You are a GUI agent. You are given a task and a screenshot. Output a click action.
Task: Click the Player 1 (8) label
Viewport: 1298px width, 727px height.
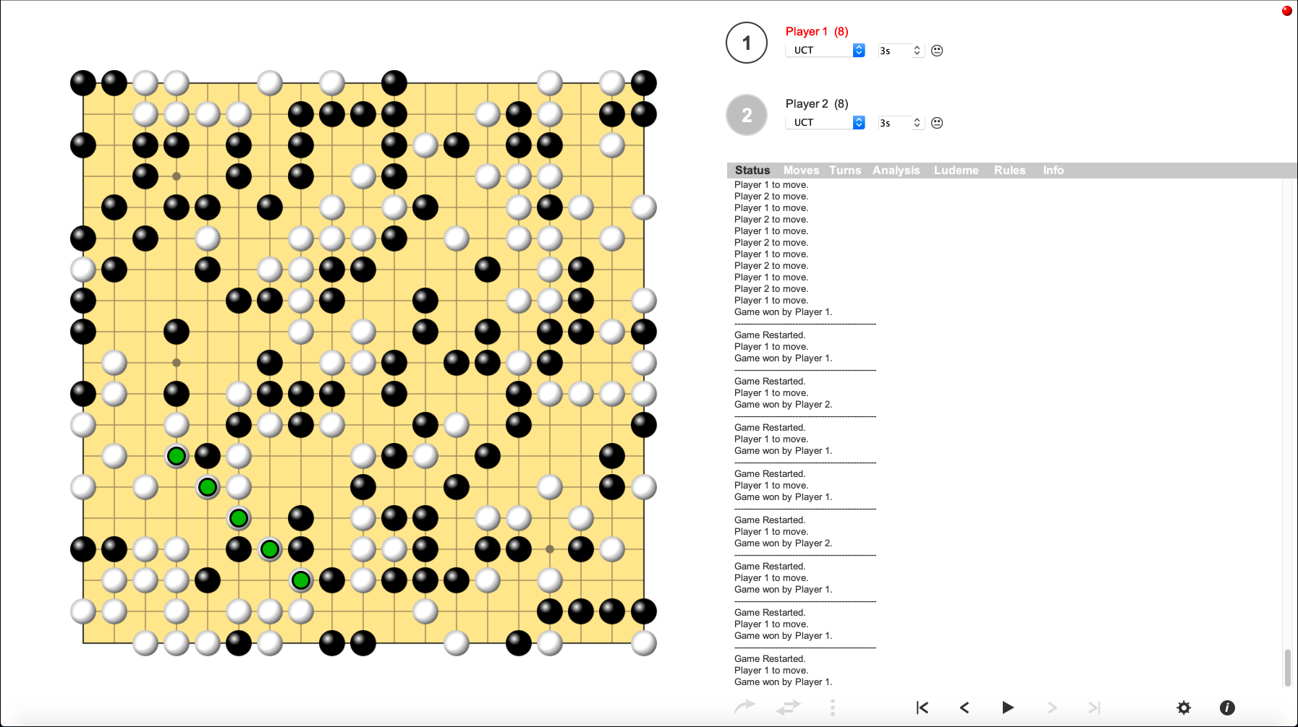pyautogui.click(x=816, y=31)
